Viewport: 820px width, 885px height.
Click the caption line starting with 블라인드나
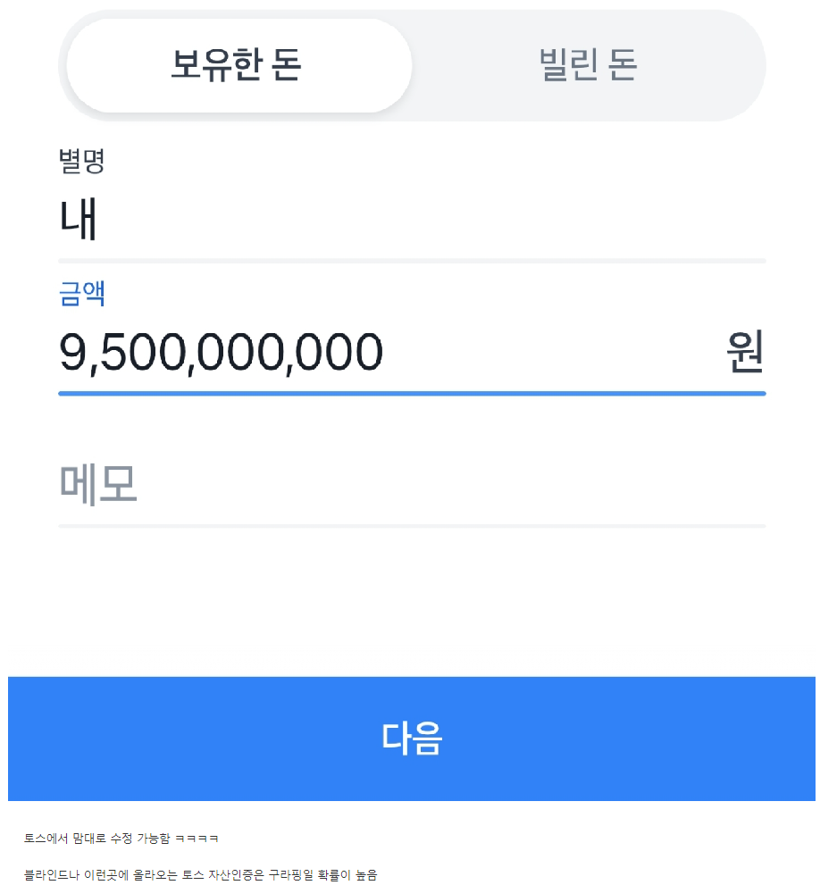pos(201,875)
